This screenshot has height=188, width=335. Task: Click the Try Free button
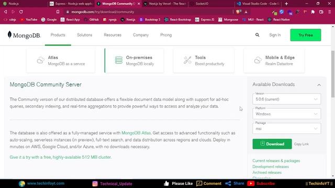[306, 35]
